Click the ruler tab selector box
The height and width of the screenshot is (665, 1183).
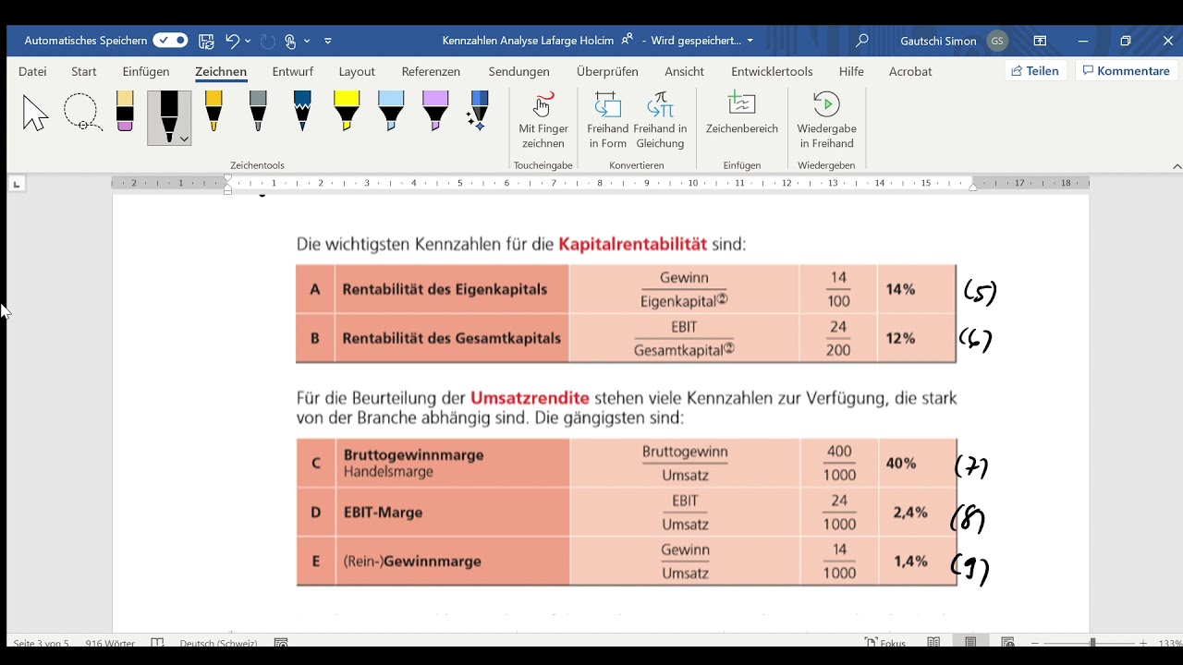[x=16, y=185]
